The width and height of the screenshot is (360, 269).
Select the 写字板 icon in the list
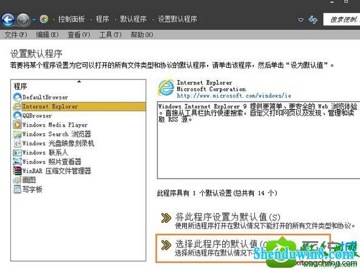pos(18,189)
